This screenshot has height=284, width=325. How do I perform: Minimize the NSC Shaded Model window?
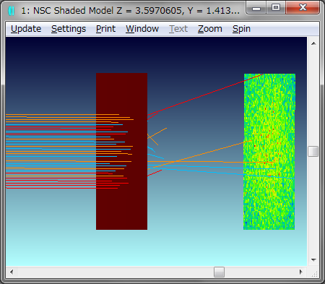click(256, 8)
